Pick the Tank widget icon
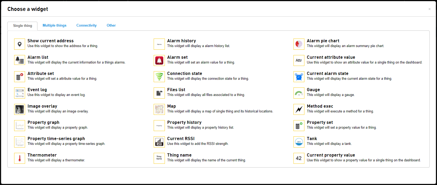 click(299, 142)
